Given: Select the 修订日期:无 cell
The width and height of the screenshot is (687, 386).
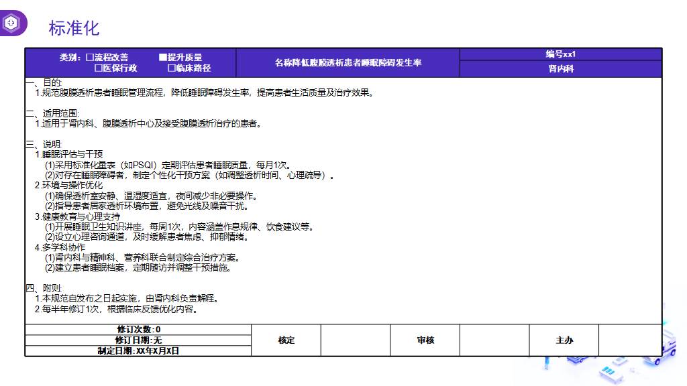Looking at the screenshot, I should point(138,340).
